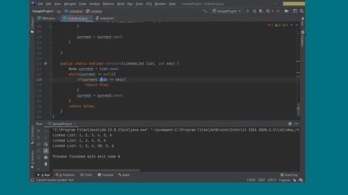
Task: Open the Build menu
Action: click(x=121, y=4)
